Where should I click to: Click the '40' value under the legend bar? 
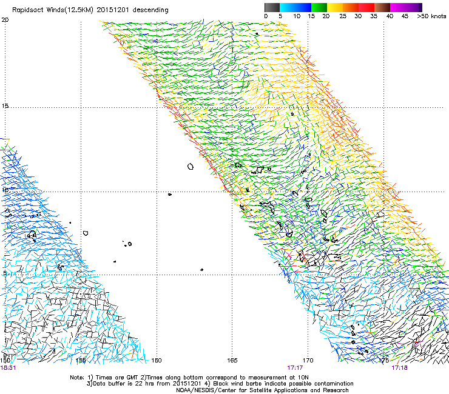pyautogui.click(x=390, y=16)
